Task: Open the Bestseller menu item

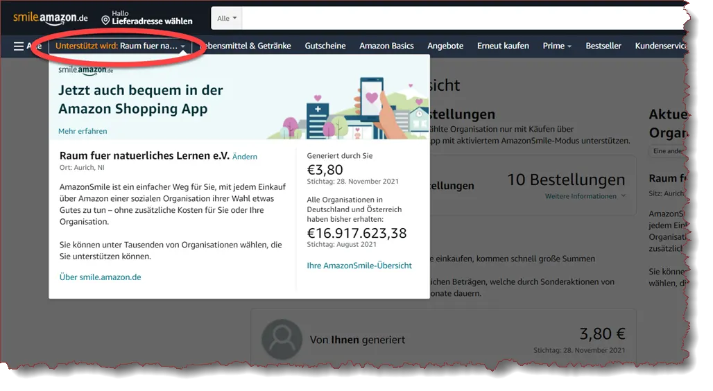Action: click(603, 46)
